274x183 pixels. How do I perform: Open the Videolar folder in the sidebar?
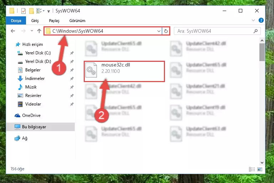coord(33,104)
